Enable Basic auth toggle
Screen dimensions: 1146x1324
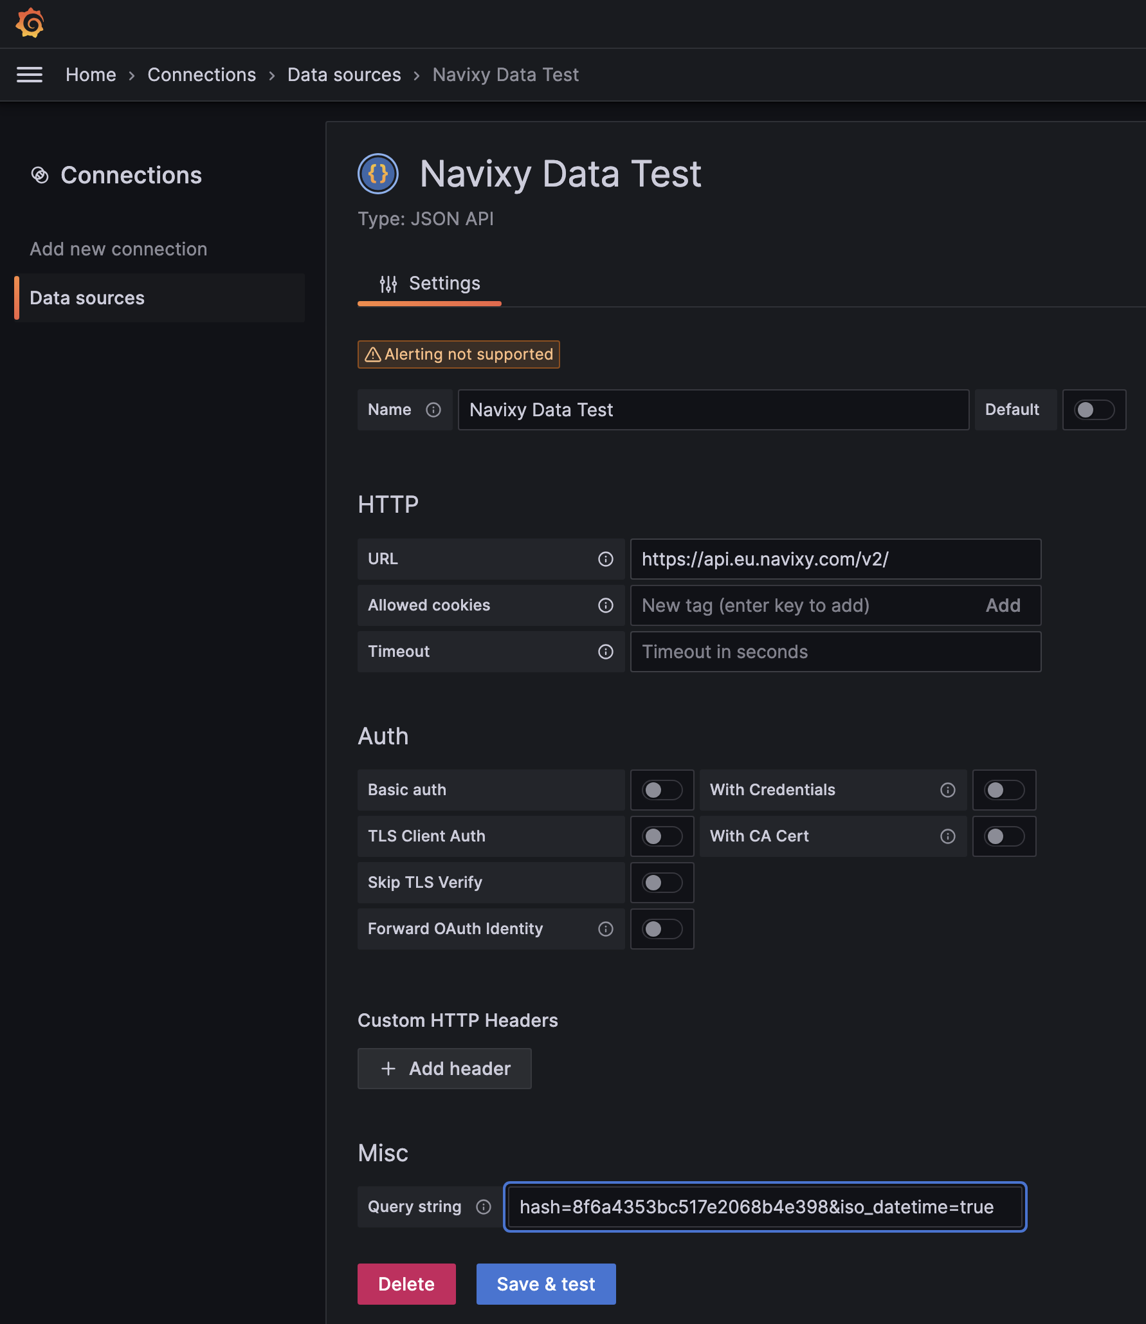click(x=662, y=790)
